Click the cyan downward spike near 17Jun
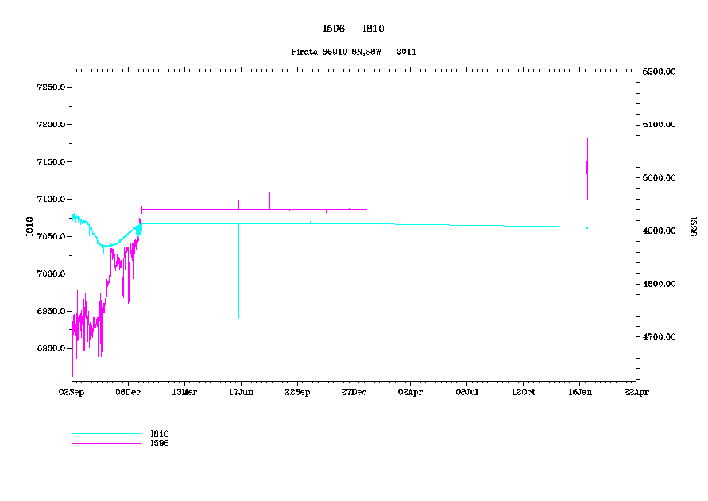The width and height of the screenshot is (708, 501). pyautogui.click(x=238, y=278)
